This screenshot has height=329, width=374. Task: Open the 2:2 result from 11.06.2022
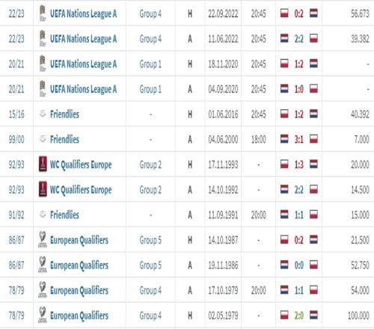coord(299,39)
